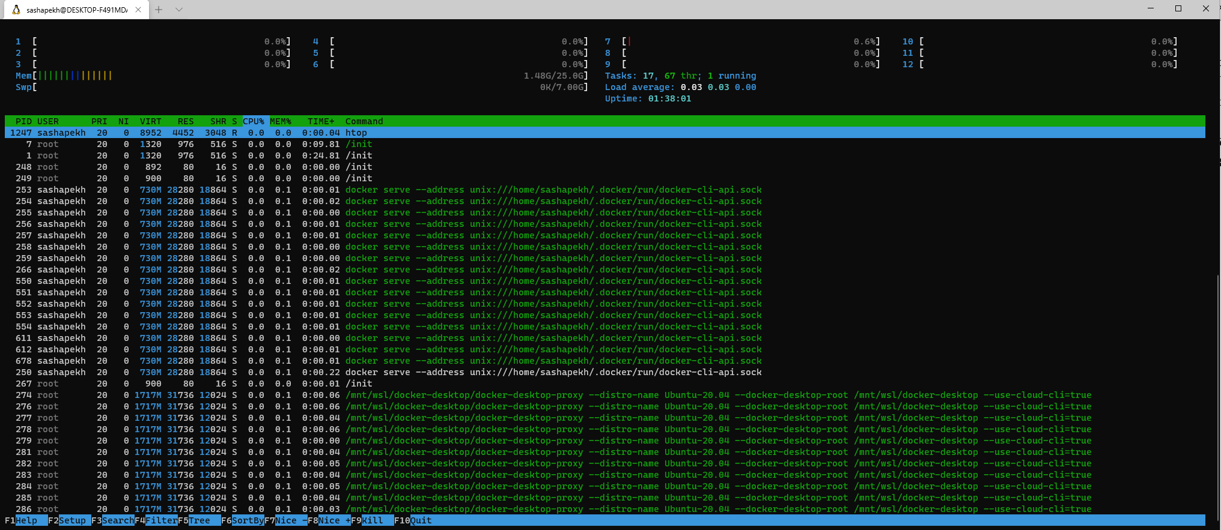
Task: Select docker-desktop-proxy process PID 286
Action: pos(605,509)
